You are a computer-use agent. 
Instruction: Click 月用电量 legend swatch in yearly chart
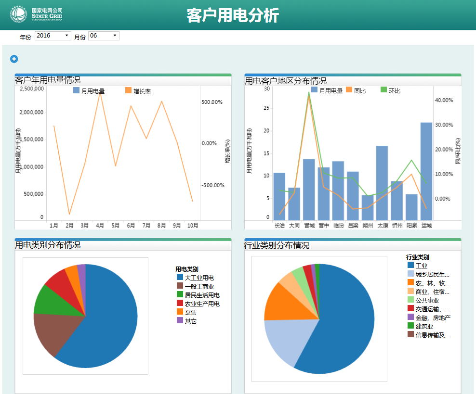click(76, 91)
